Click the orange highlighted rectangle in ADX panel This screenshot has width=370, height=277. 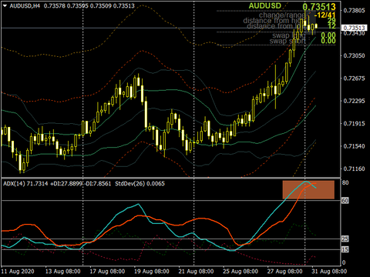[x=308, y=190]
